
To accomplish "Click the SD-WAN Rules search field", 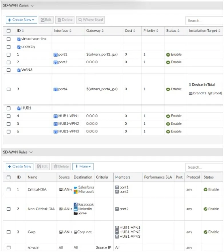I will [204, 167].
